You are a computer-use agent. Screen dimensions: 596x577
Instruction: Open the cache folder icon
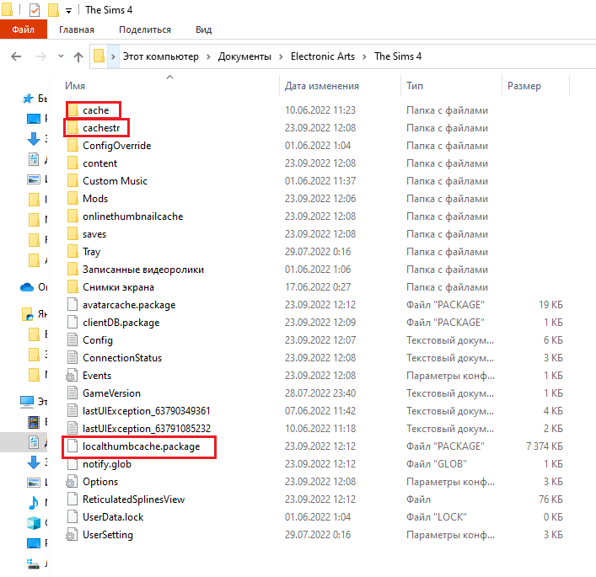[73, 110]
